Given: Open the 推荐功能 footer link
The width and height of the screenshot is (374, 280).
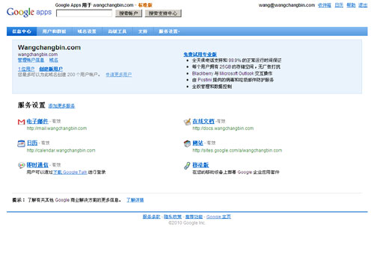Looking at the screenshot, I should pos(194,217).
